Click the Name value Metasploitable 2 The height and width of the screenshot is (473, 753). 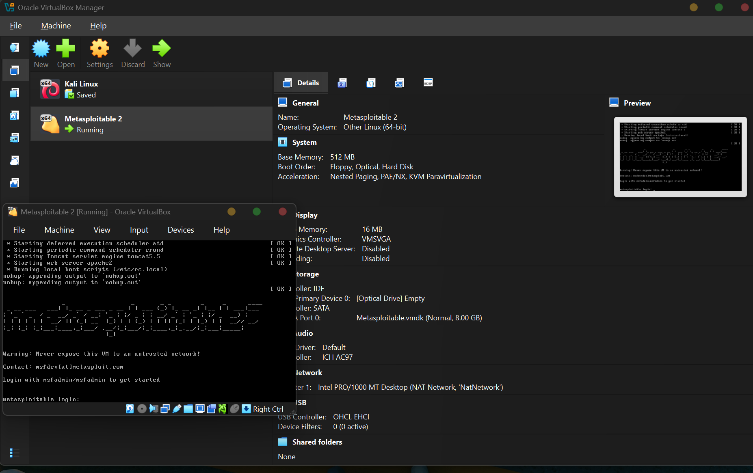370,117
